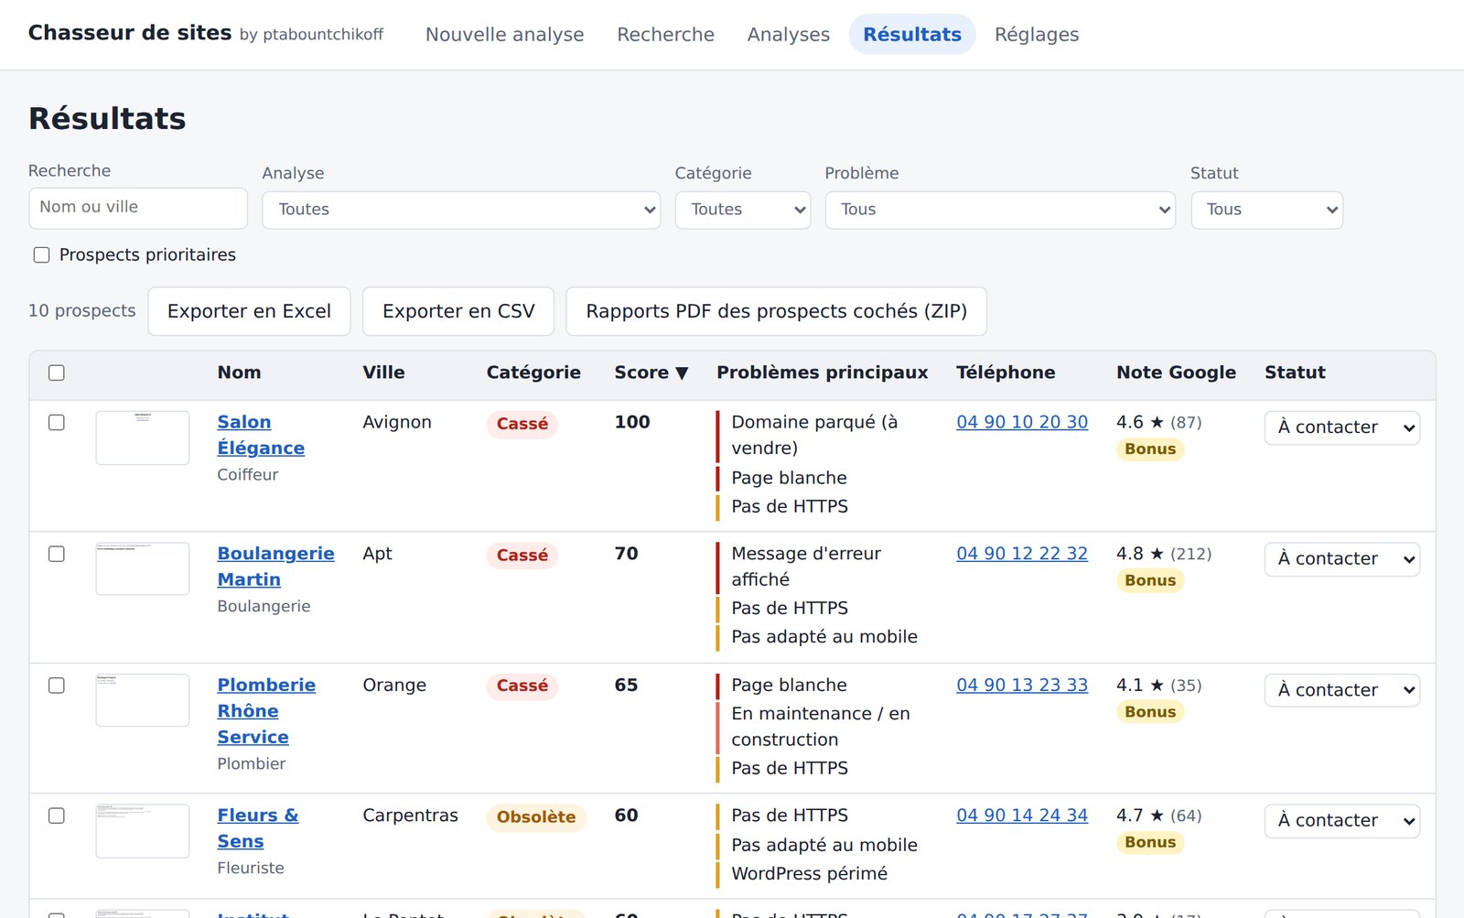
Task: Go to the Nouvelle analyse tab
Action: click(504, 35)
